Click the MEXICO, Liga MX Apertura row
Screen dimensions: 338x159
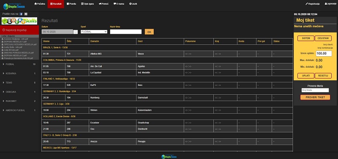(167, 148)
